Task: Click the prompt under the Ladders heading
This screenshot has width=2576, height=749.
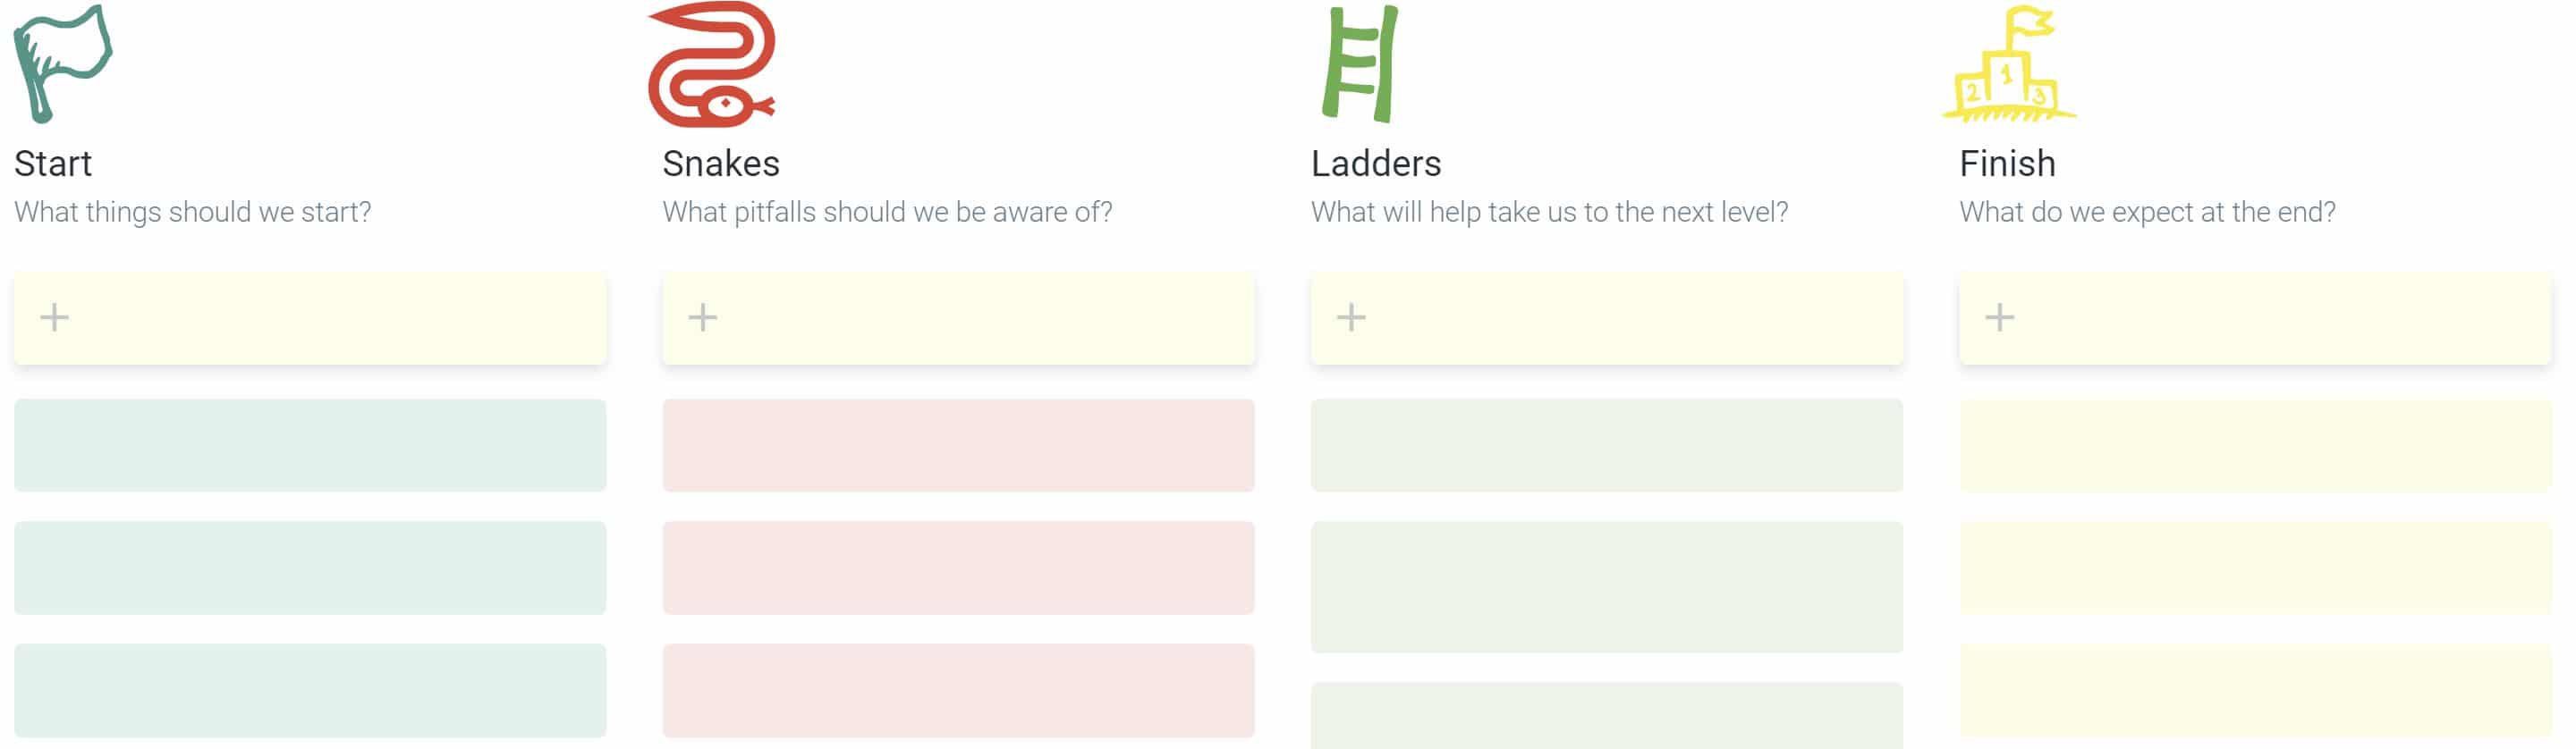Action: click(1549, 212)
